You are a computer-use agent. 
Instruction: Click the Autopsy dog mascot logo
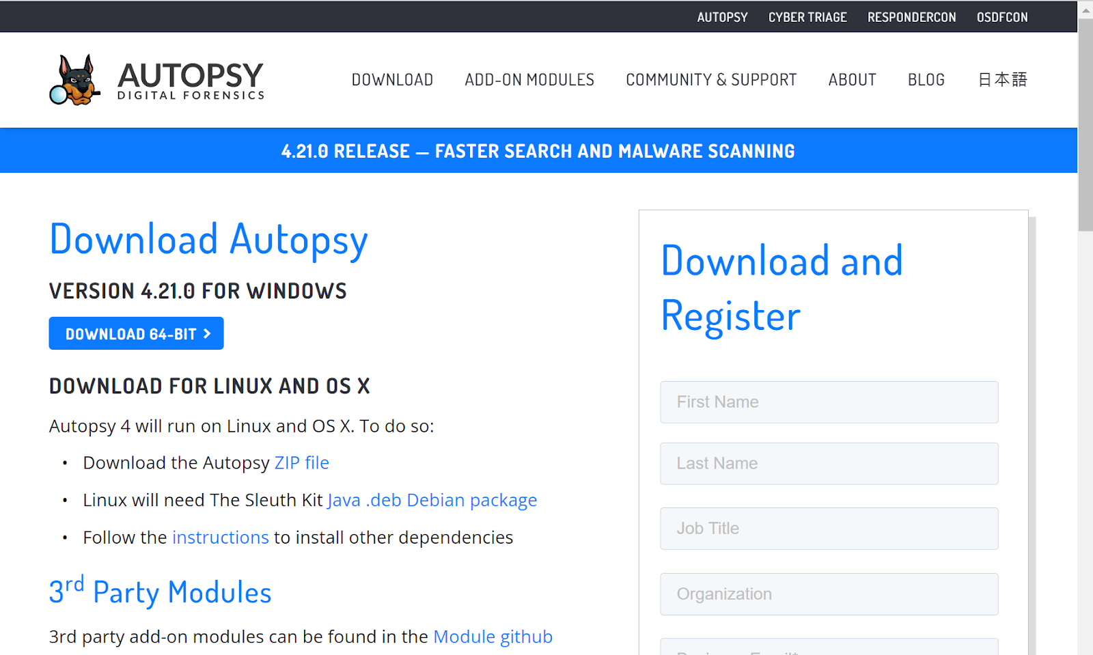coord(75,80)
